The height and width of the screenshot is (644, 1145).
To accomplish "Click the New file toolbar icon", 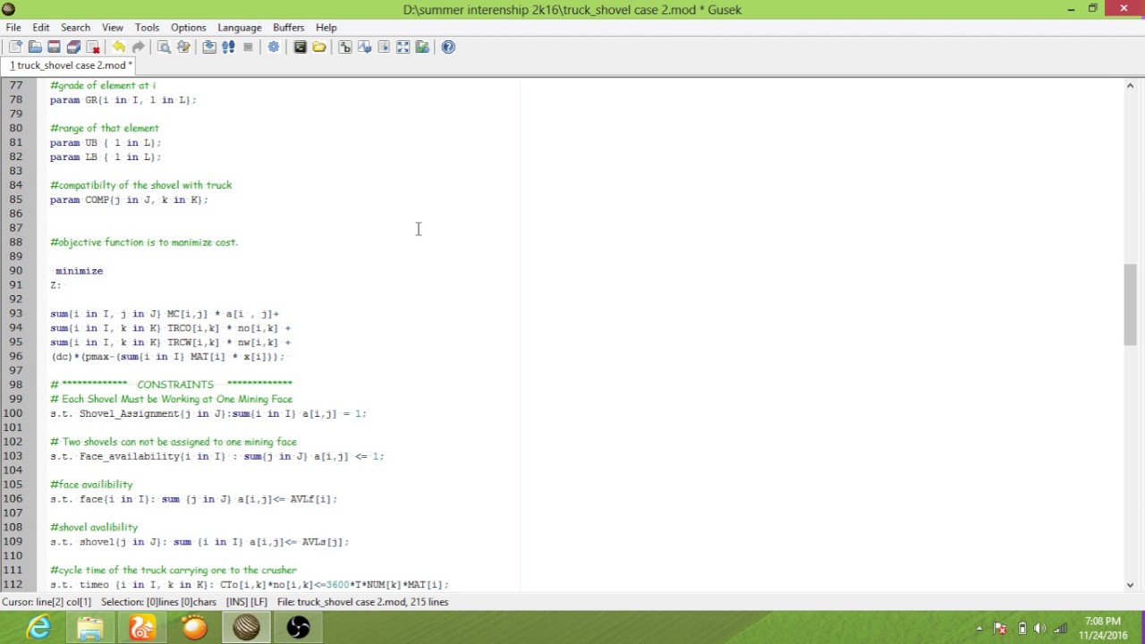I will [15, 47].
